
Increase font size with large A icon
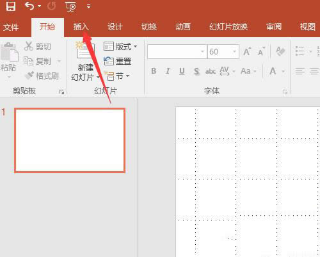(247, 51)
